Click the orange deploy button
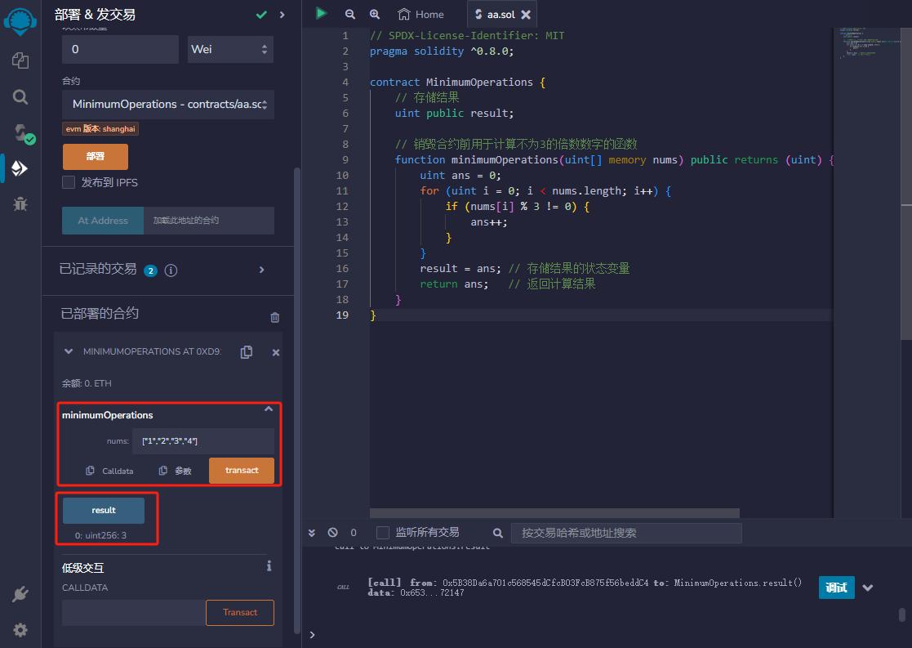The image size is (912, 648). click(96, 157)
